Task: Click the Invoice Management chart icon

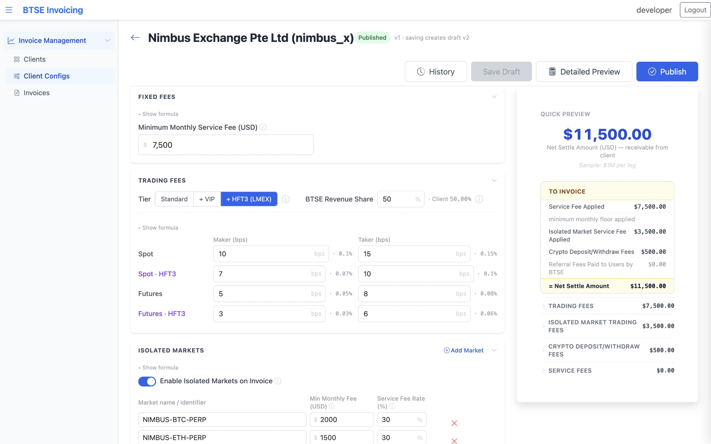Action: click(11, 40)
